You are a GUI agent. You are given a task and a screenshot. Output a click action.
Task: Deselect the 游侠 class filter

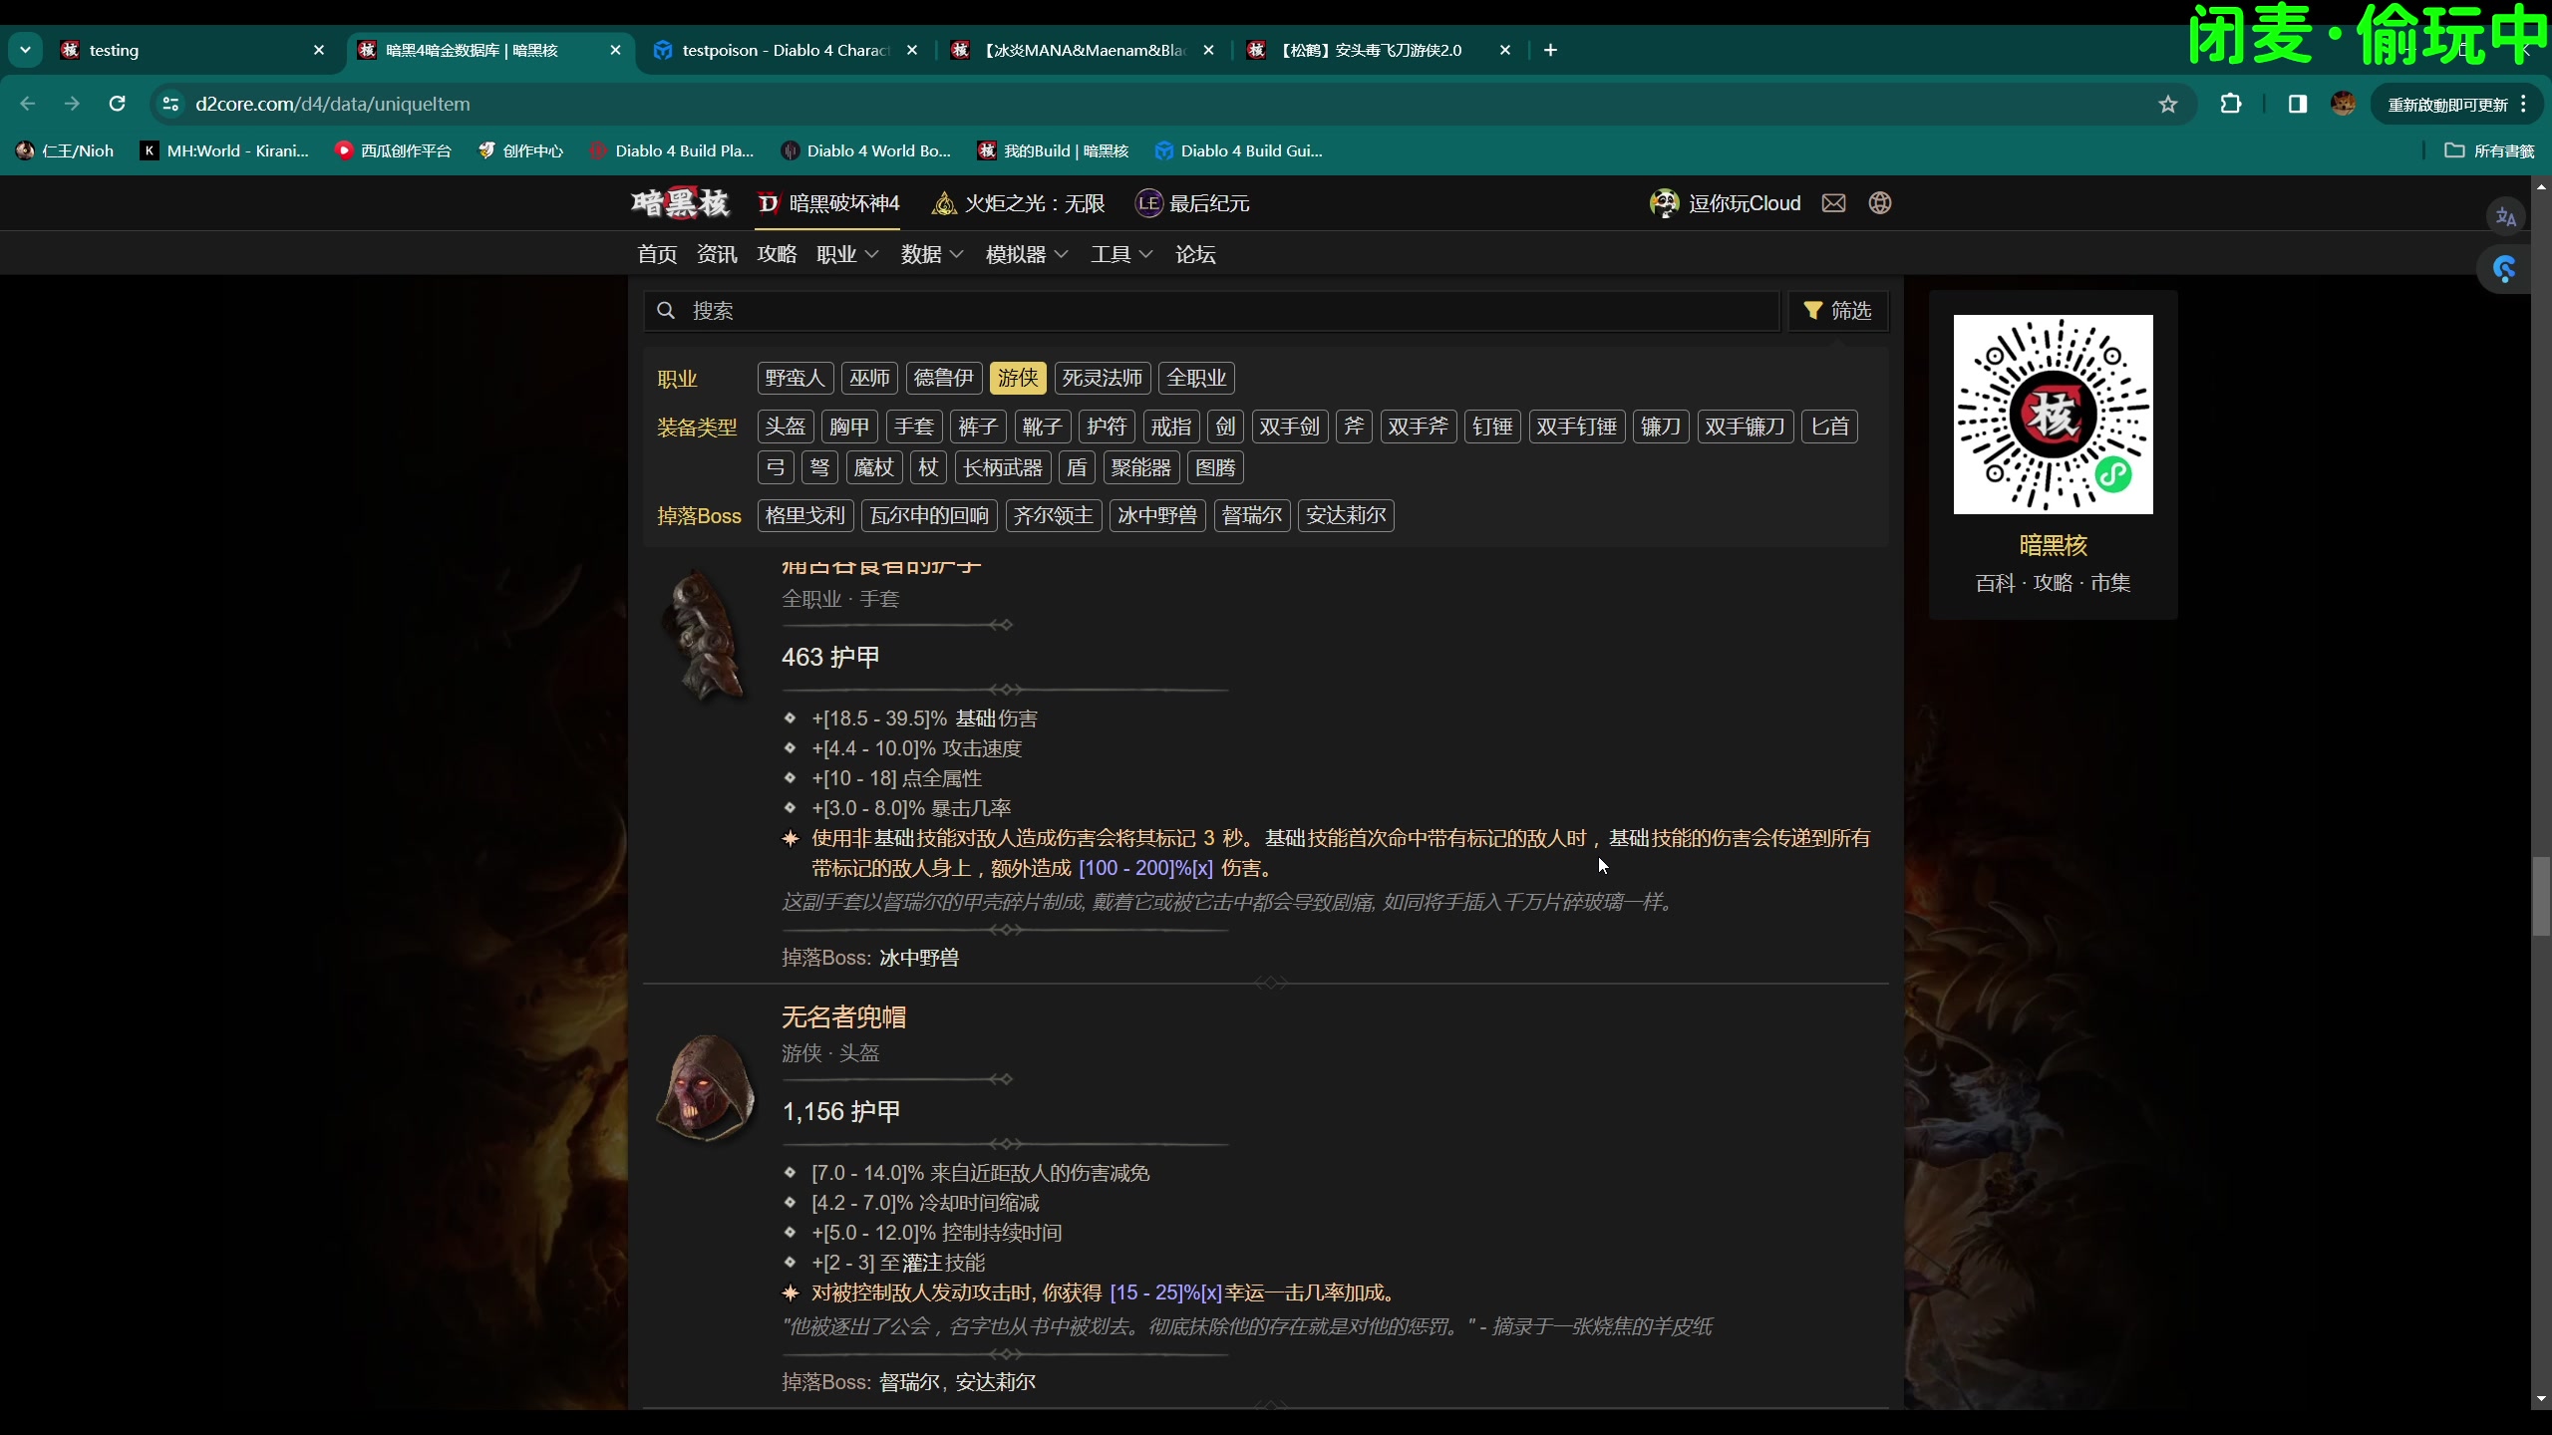click(1018, 378)
